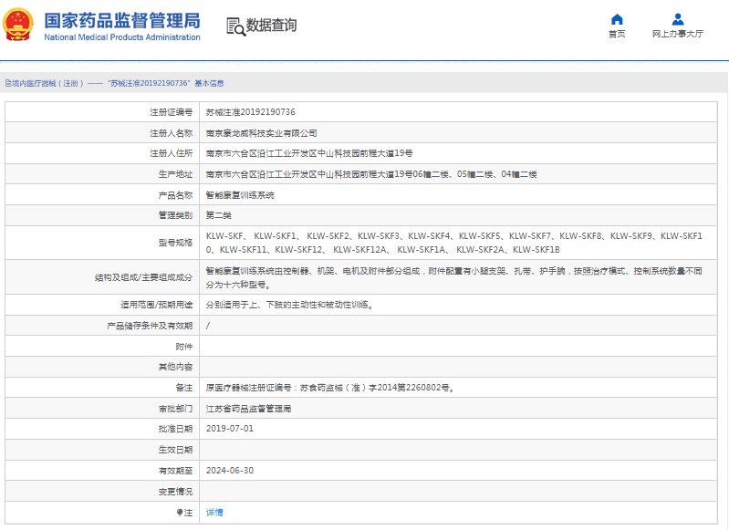Viewport: 729px width, 530px height.
Task: Click the 生效日期 row label
Action: pyautogui.click(x=175, y=450)
